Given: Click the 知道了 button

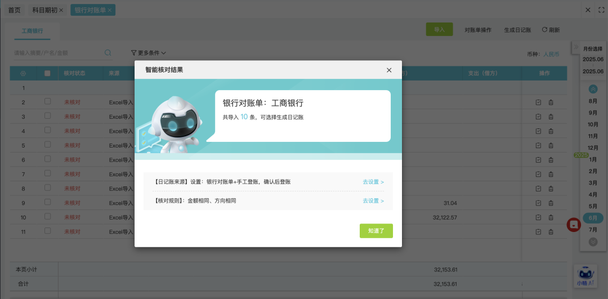Looking at the screenshot, I should click(376, 231).
